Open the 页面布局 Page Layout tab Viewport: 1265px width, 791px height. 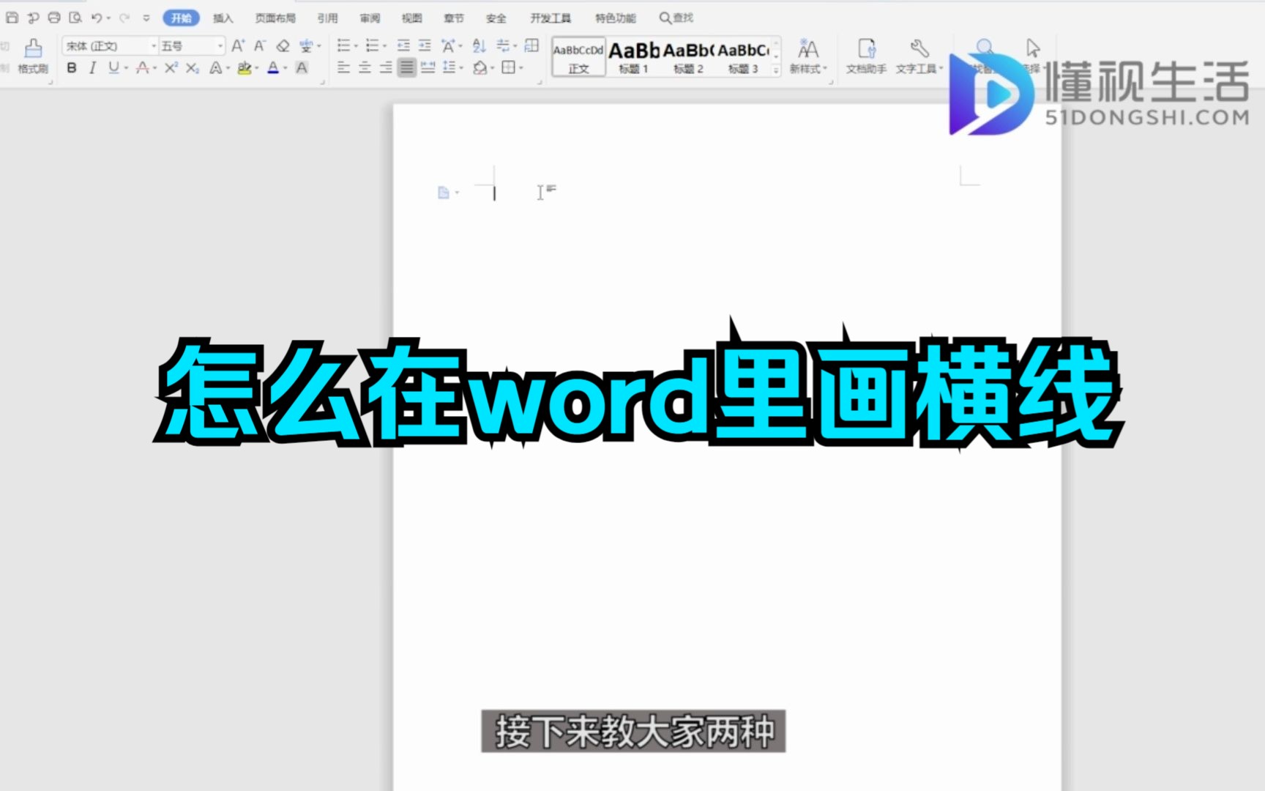click(x=275, y=18)
